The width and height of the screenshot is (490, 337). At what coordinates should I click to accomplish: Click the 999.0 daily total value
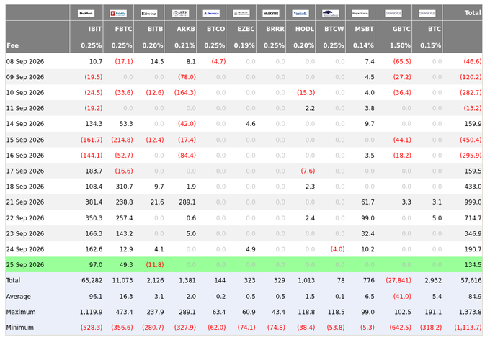(x=473, y=202)
